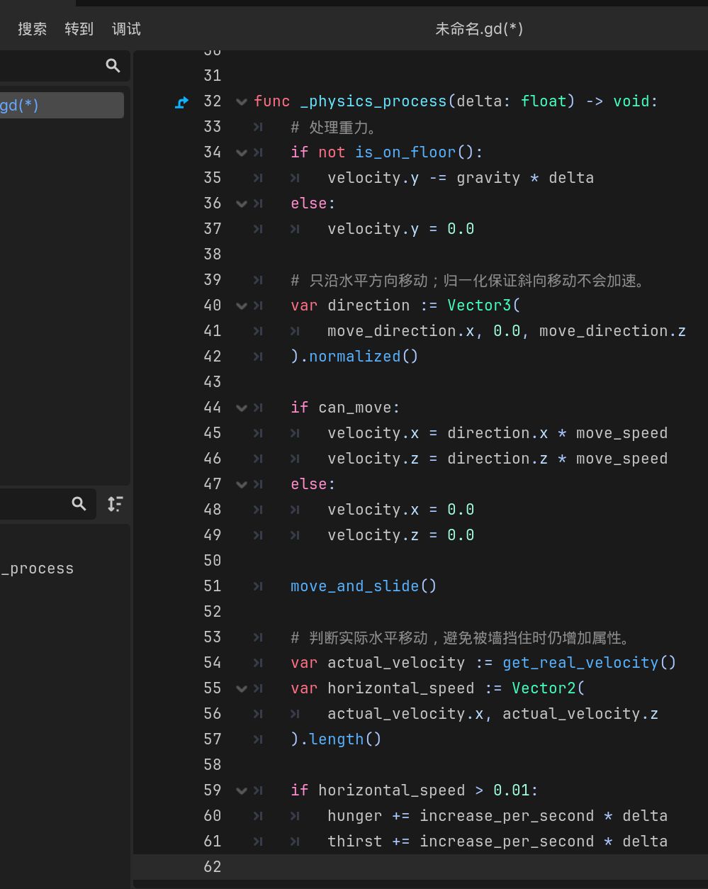This screenshot has width=708, height=889.
Task: Click the ').normalized()' call on line 42
Action: (x=354, y=357)
